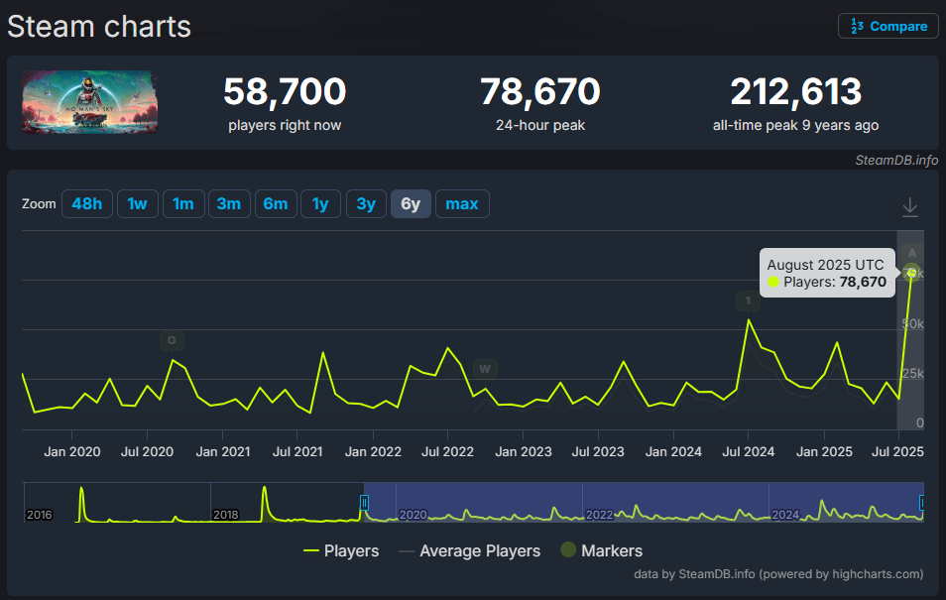Select the active 6y zoom button
The width and height of the screenshot is (946, 600).
coord(411,204)
